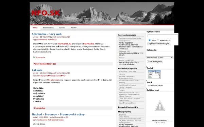Focus the search text field

(163, 36)
